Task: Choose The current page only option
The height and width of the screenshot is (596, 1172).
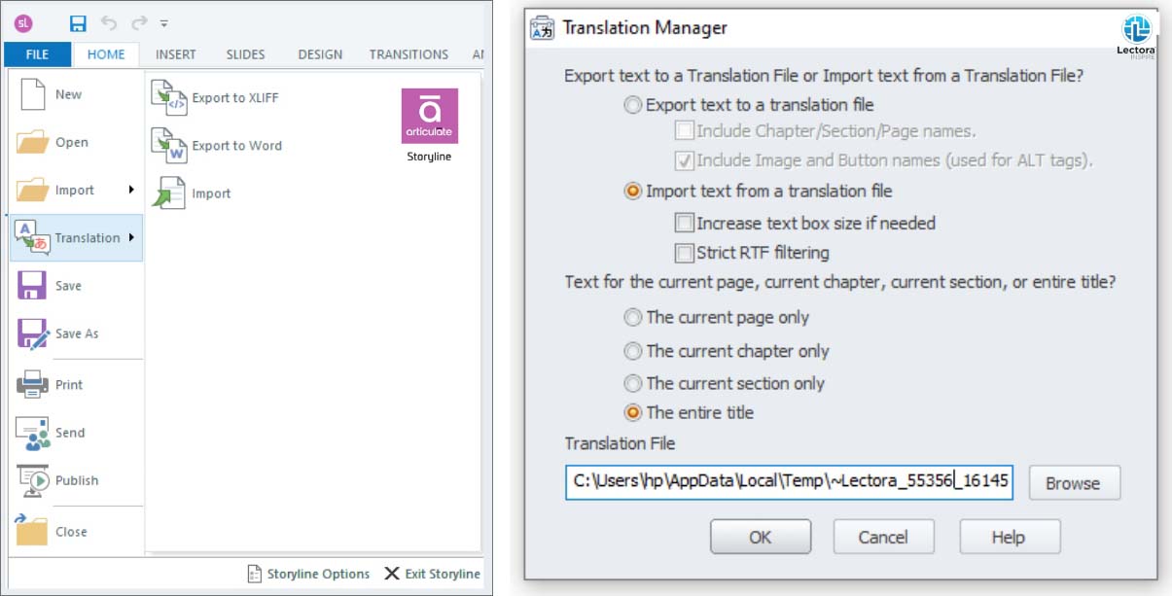Action: 633,317
